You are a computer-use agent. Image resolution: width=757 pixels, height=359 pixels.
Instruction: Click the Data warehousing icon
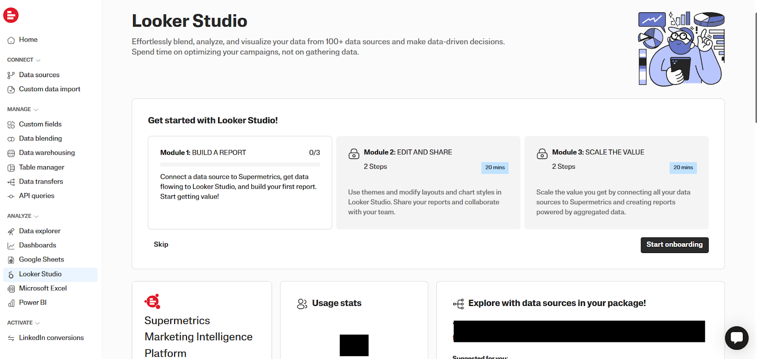[11, 153]
